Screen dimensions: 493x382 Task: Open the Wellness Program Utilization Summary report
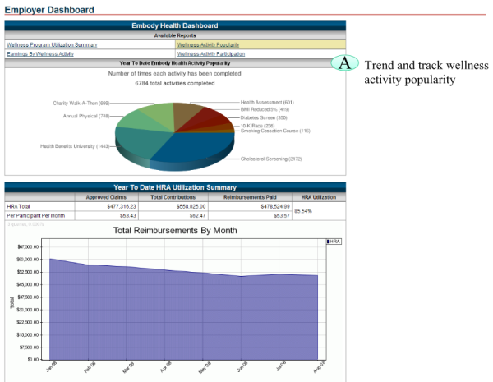point(52,45)
